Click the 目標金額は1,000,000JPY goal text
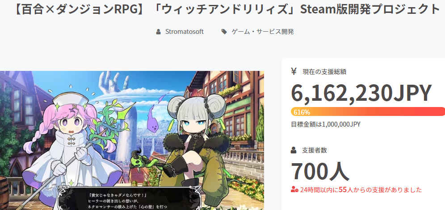Screen dimensions: 445x210 [326, 124]
